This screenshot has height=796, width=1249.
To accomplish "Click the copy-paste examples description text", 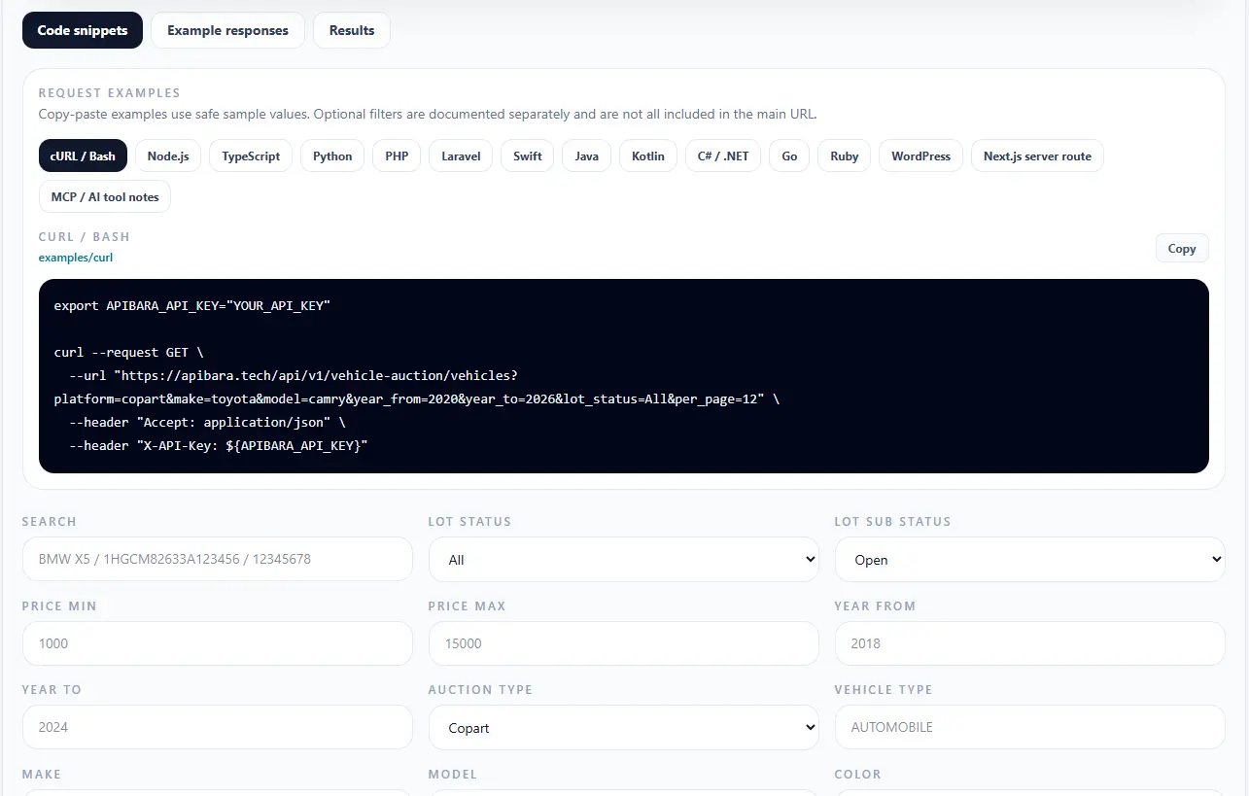I will click(x=428, y=114).
